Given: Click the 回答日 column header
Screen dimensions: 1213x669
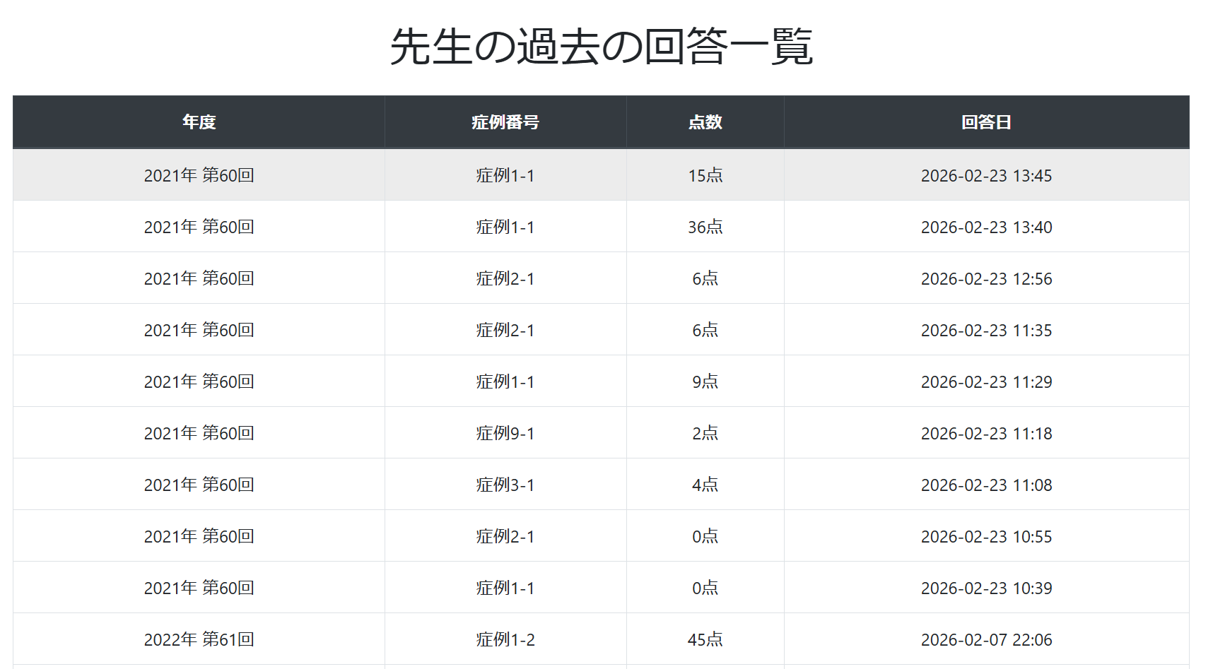Looking at the screenshot, I should (986, 122).
